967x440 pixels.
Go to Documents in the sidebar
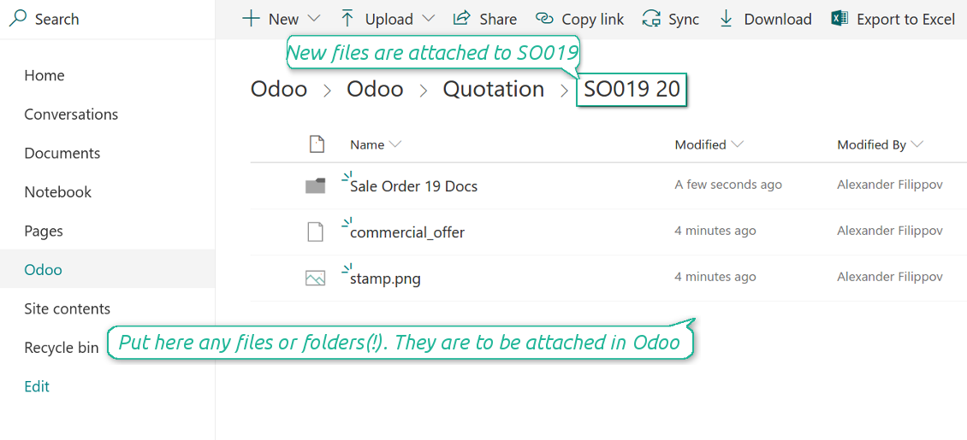(62, 153)
